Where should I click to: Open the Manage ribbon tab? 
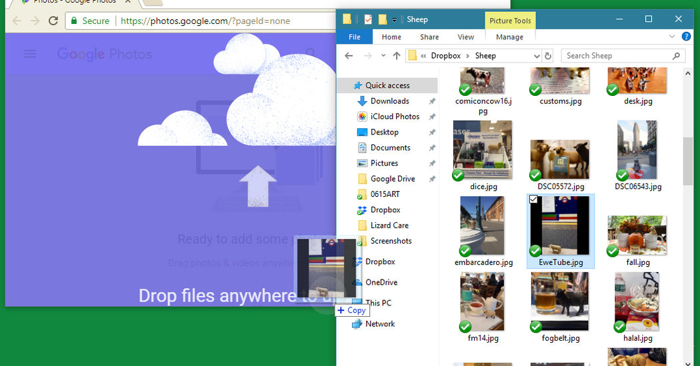(509, 37)
